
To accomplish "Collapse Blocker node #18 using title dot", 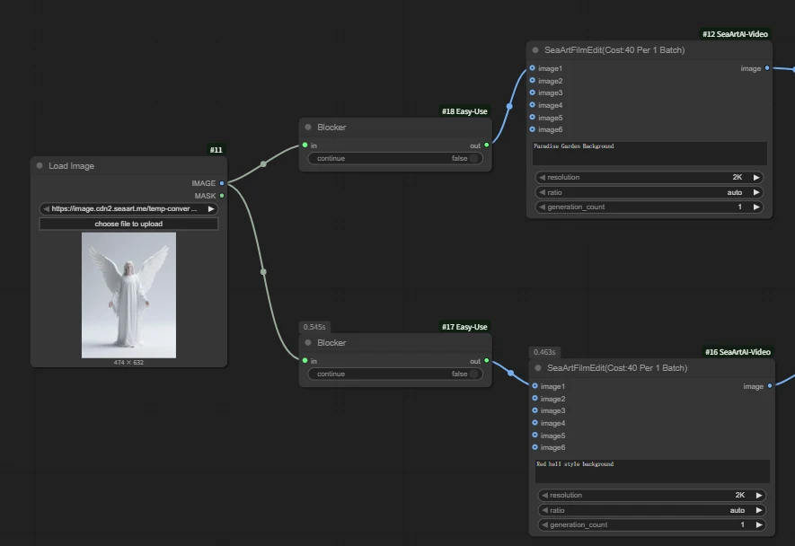I will [308, 128].
